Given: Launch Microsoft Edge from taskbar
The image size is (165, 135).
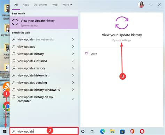Looking at the screenshot, I should coord(103,132).
